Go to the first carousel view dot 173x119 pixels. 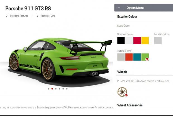(x=49, y=89)
